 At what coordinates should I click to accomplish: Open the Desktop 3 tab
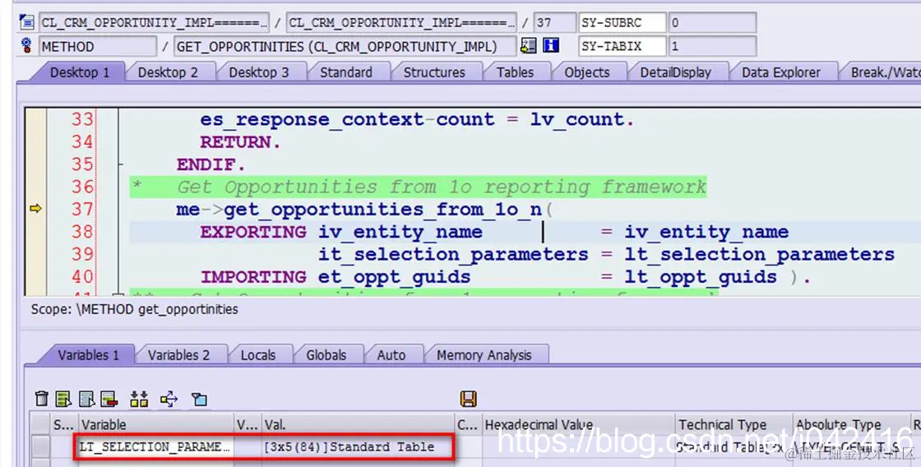(x=258, y=72)
